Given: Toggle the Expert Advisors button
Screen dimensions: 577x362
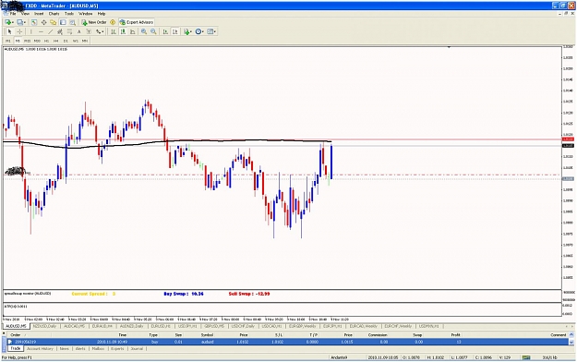Looking at the screenshot, I should [137, 22].
